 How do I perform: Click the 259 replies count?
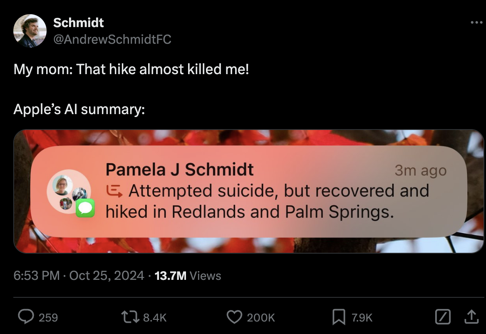tap(48, 318)
